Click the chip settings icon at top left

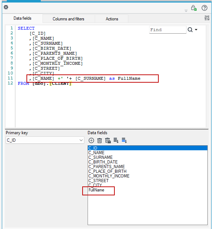click(6, 7)
